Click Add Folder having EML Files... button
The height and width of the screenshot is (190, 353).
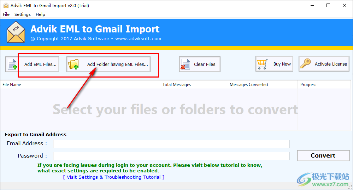click(x=108, y=64)
